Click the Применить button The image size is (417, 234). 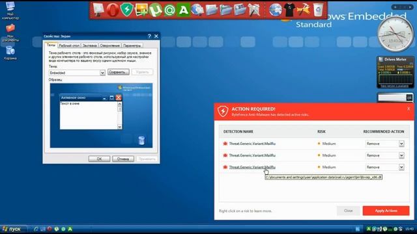pos(147,159)
